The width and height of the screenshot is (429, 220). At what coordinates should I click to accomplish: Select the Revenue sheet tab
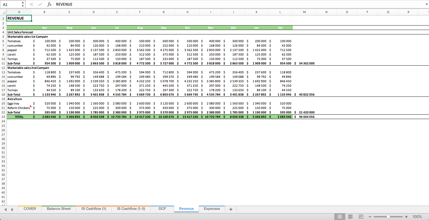tap(186, 209)
